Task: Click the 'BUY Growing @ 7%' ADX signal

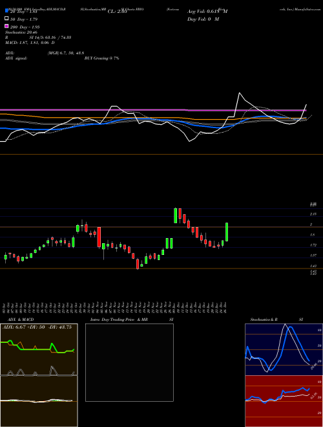Action: (101, 58)
